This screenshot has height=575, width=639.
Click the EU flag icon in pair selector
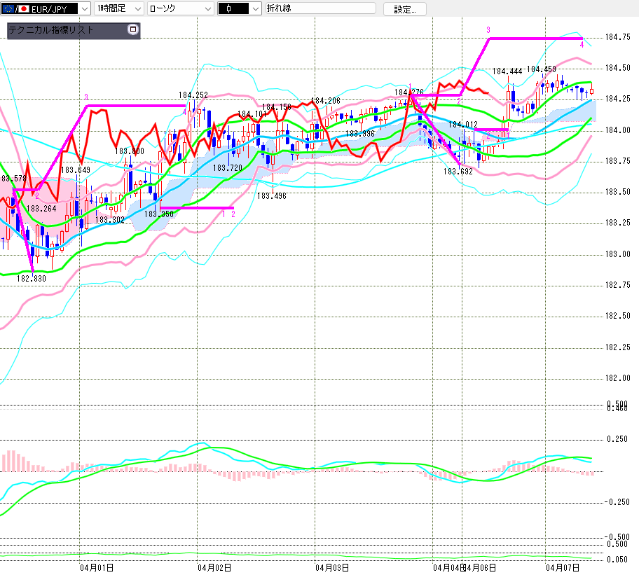[x=8, y=8]
